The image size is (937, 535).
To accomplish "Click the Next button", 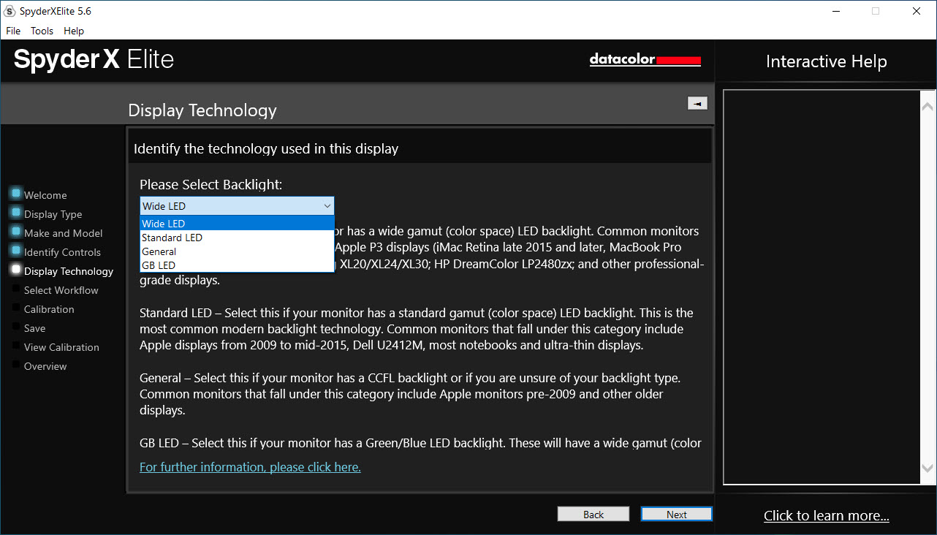I will point(677,515).
